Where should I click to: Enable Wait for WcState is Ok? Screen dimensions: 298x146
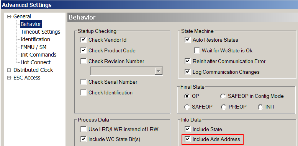[196, 50]
